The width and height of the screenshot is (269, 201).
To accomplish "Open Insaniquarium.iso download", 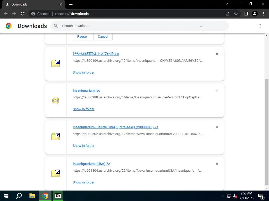I will click(x=86, y=90).
